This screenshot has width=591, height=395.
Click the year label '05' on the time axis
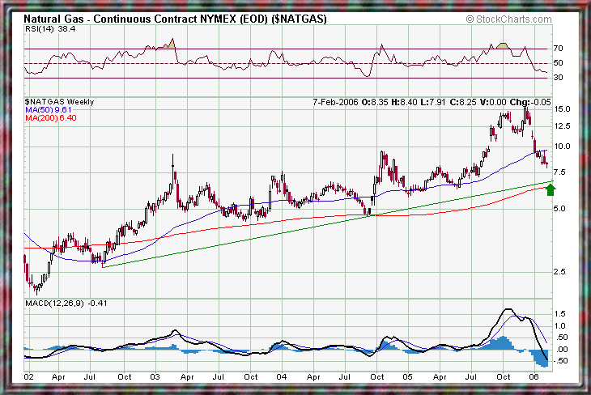tap(407, 377)
